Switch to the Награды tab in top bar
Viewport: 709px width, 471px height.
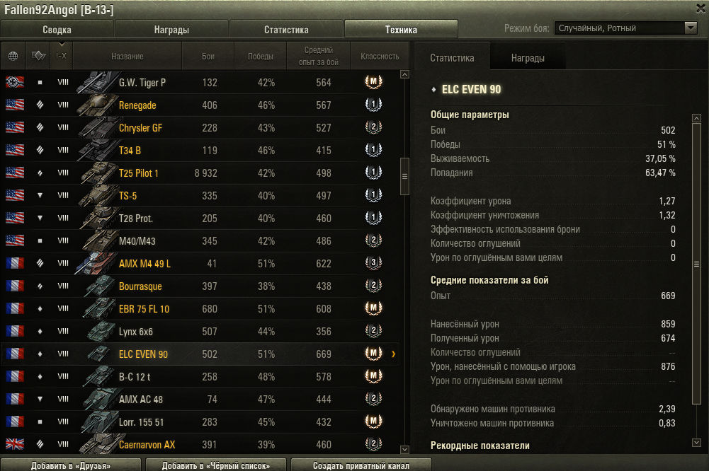171,30
